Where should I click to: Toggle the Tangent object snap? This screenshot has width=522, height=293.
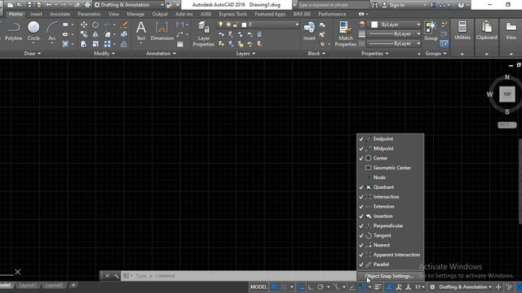point(390,235)
